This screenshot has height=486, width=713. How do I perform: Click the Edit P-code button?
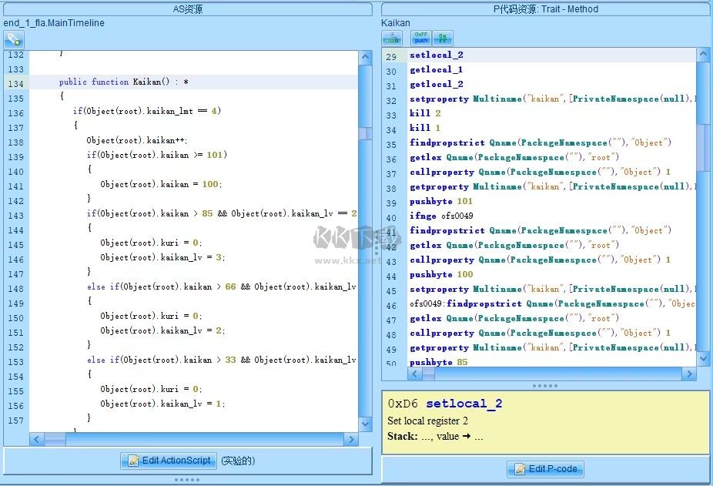click(x=545, y=468)
